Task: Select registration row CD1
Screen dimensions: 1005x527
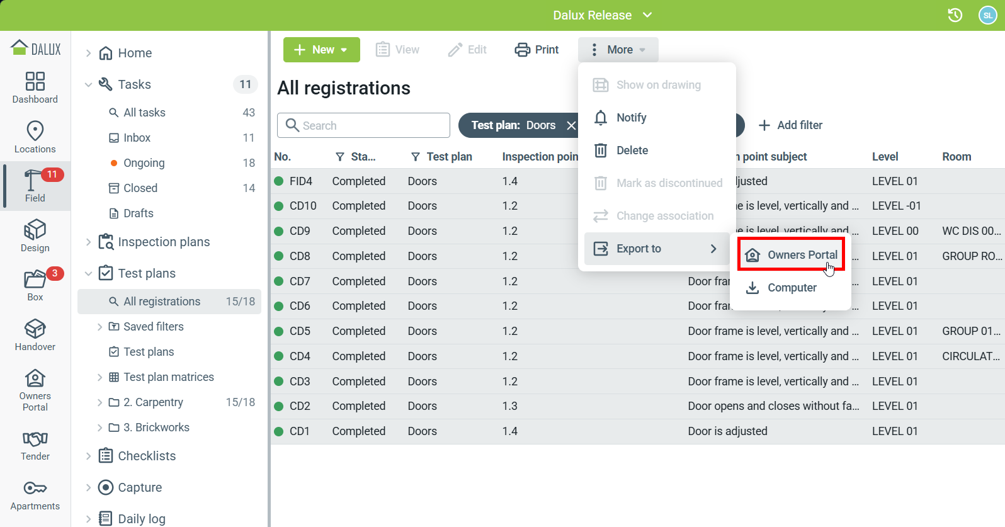Action: (638, 431)
